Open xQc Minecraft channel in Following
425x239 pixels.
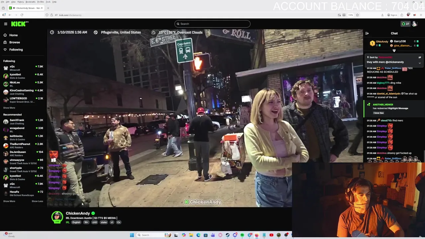click(x=23, y=68)
